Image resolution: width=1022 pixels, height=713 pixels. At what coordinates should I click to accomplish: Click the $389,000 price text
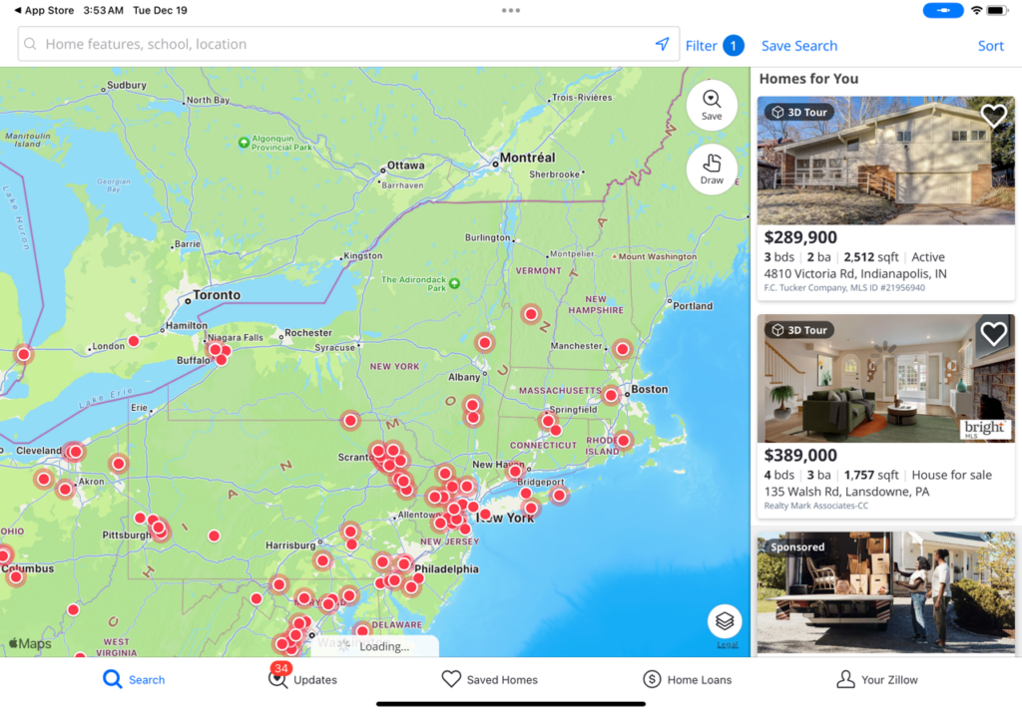pos(800,455)
